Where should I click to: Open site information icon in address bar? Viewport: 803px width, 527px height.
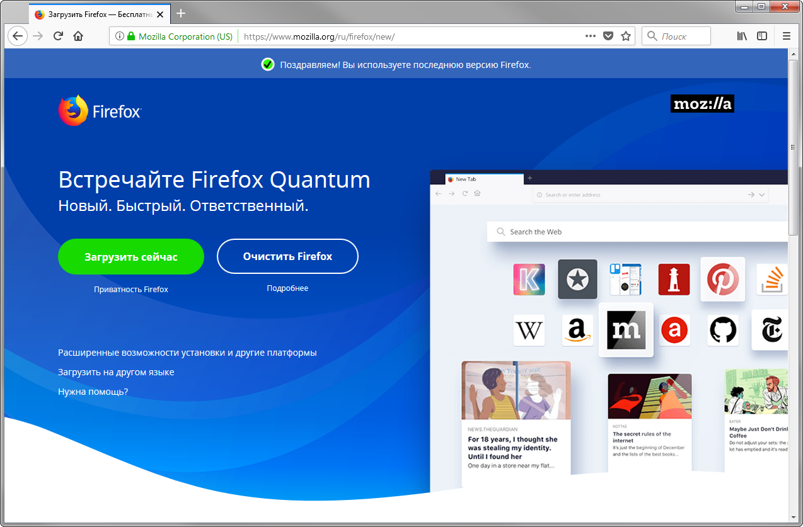coord(120,37)
